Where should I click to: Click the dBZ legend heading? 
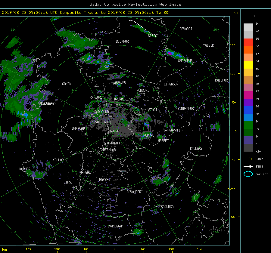[x=255, y=16]
